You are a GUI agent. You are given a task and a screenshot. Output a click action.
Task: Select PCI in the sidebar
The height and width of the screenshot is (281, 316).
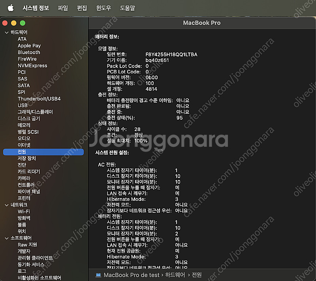[x=22, y=72]
